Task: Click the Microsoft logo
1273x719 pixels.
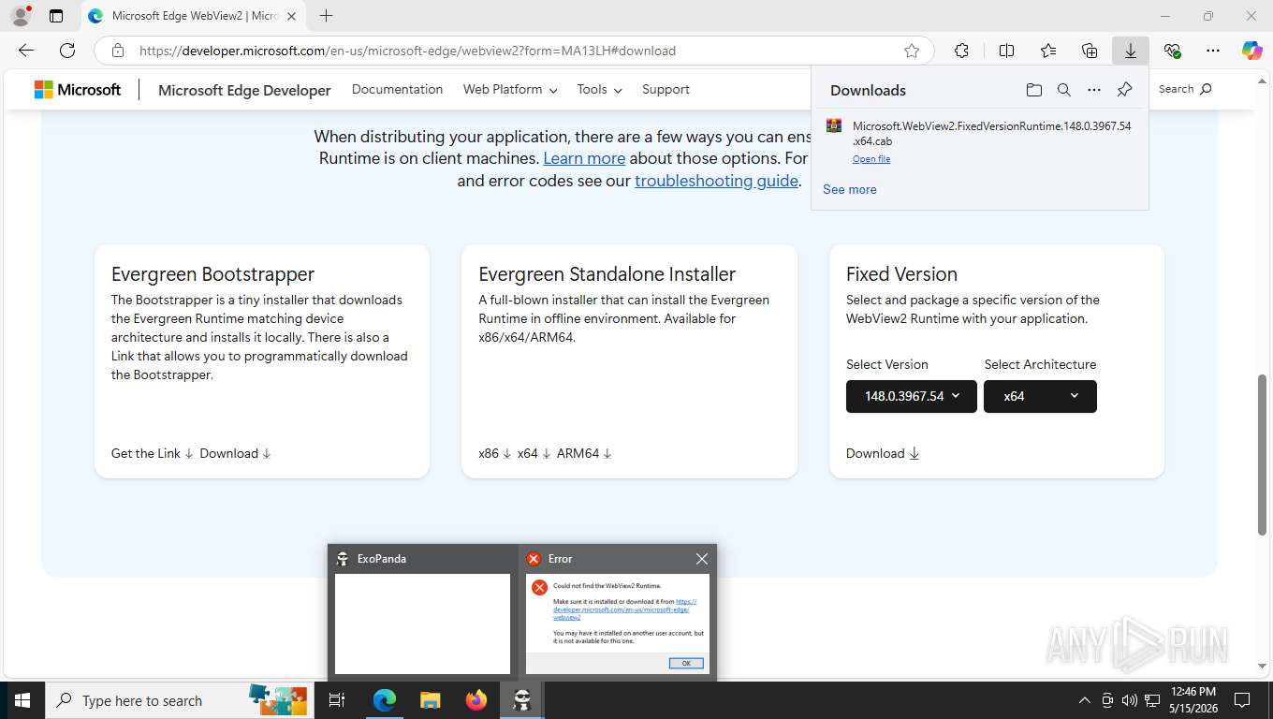Action: click(78, 90)
